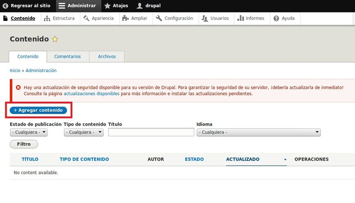Click the Contenido page title heading
355x203 pixels.
point(29,39)
